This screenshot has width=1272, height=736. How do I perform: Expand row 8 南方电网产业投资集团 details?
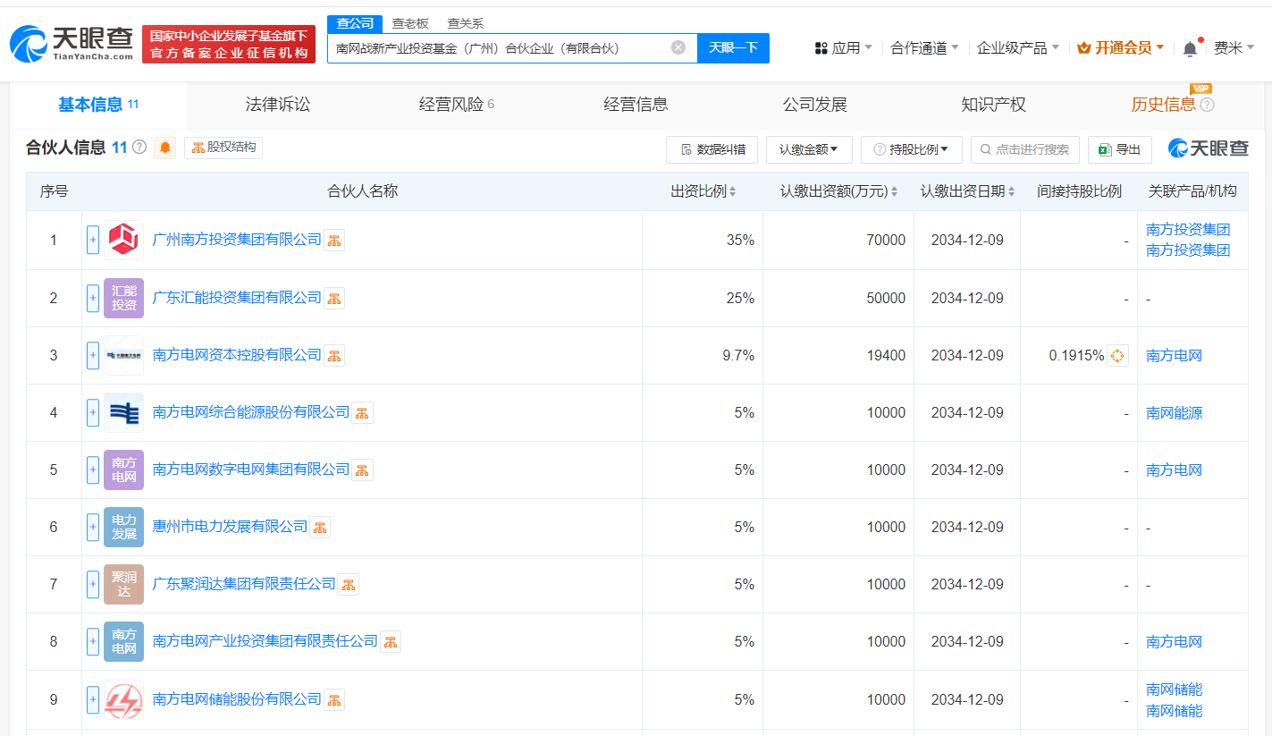(x=93, y=641)
